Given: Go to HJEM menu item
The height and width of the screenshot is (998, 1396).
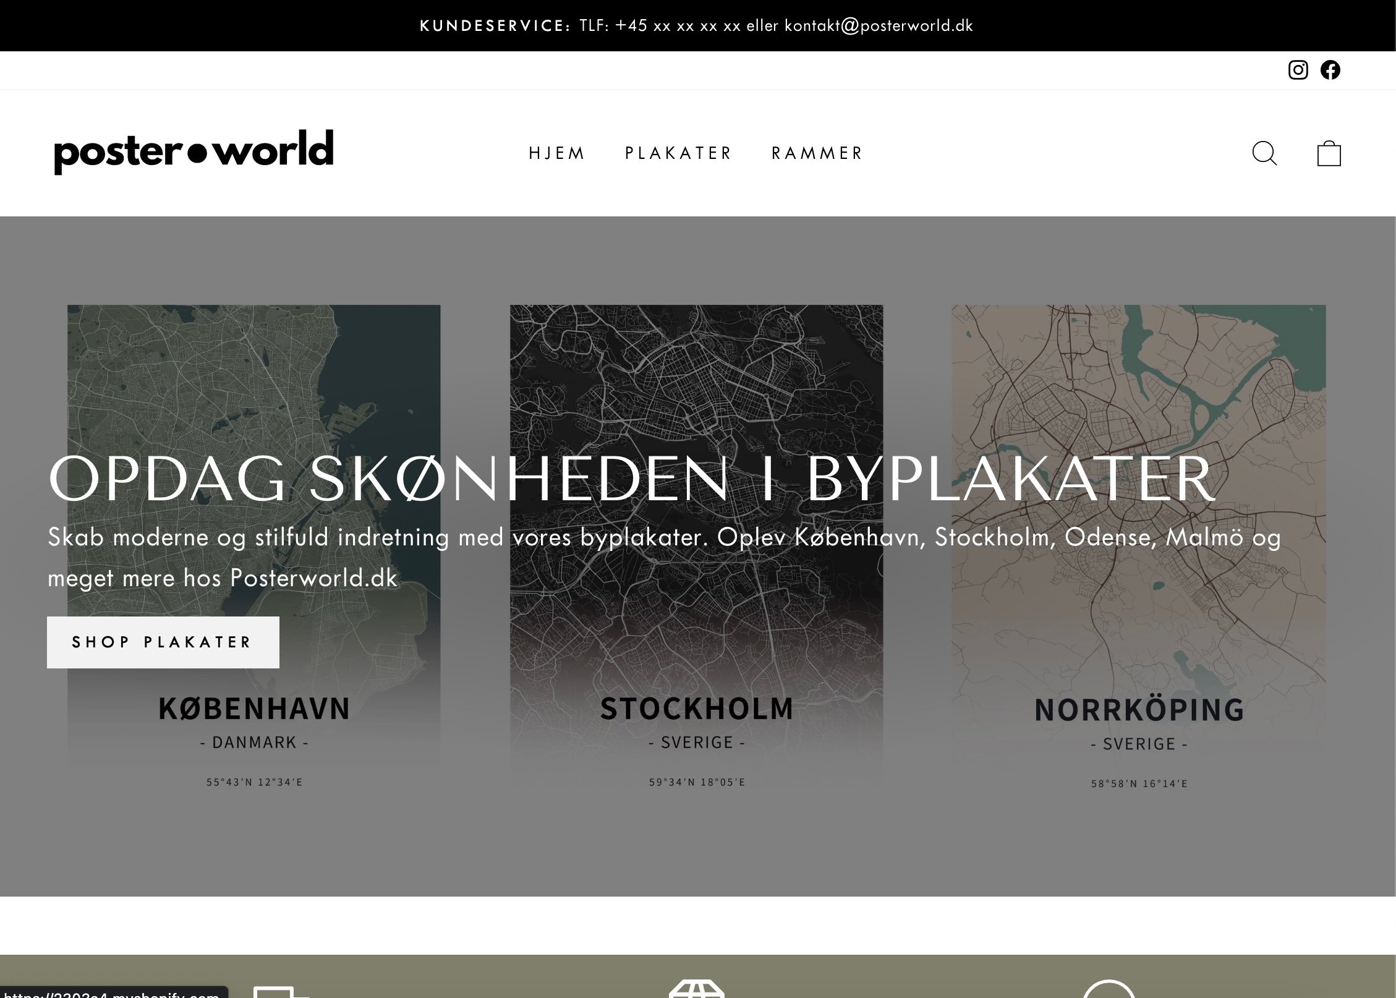Looking at the screenshot, I should point(556,153).
